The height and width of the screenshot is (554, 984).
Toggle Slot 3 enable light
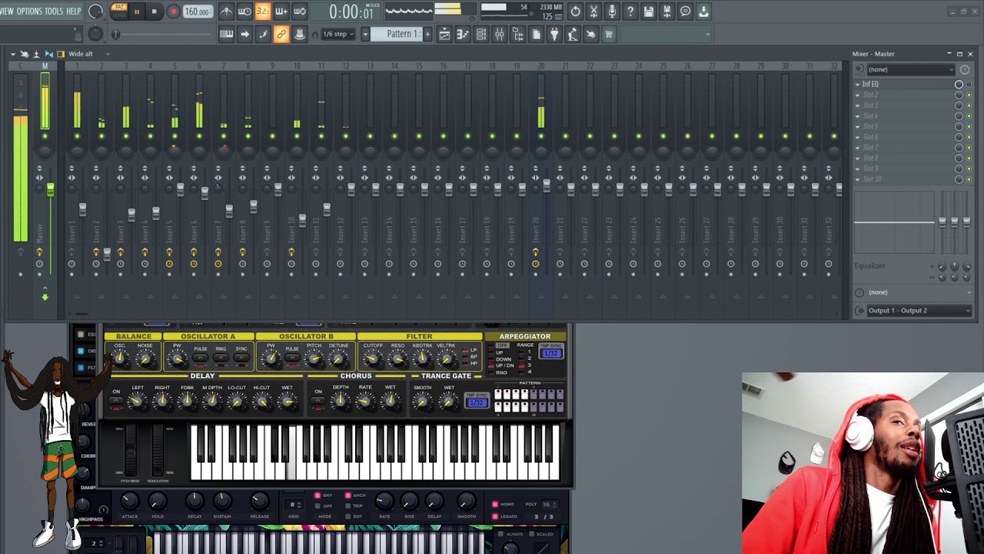(969, 105)
